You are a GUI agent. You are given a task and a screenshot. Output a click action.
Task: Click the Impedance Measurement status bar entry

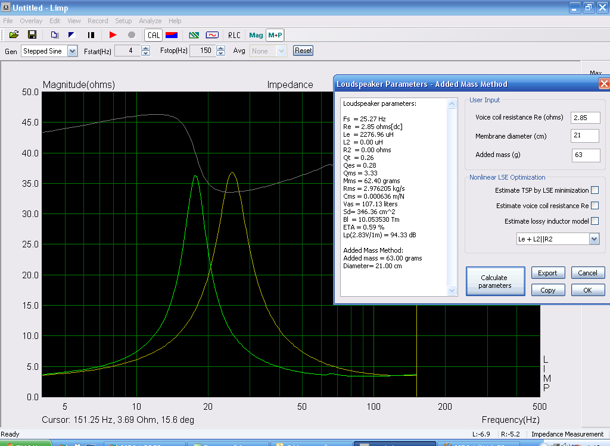(x=567, y=434)
